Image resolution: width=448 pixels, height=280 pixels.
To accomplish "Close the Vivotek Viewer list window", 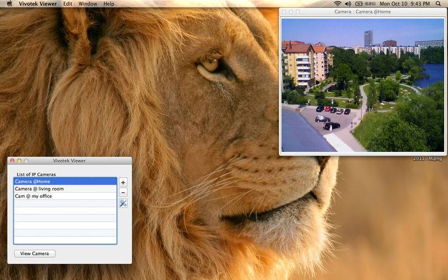I will point(12,161).
